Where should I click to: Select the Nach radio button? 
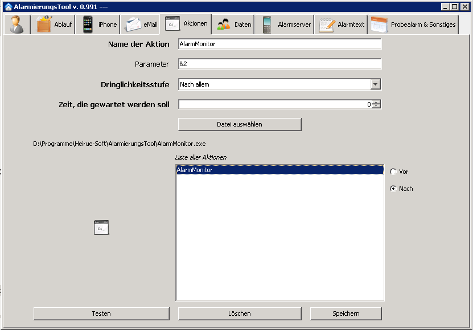coord(393,189)
